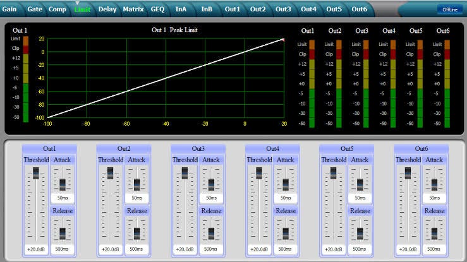Click the Out6 Release slider handle

coord(434,234)
